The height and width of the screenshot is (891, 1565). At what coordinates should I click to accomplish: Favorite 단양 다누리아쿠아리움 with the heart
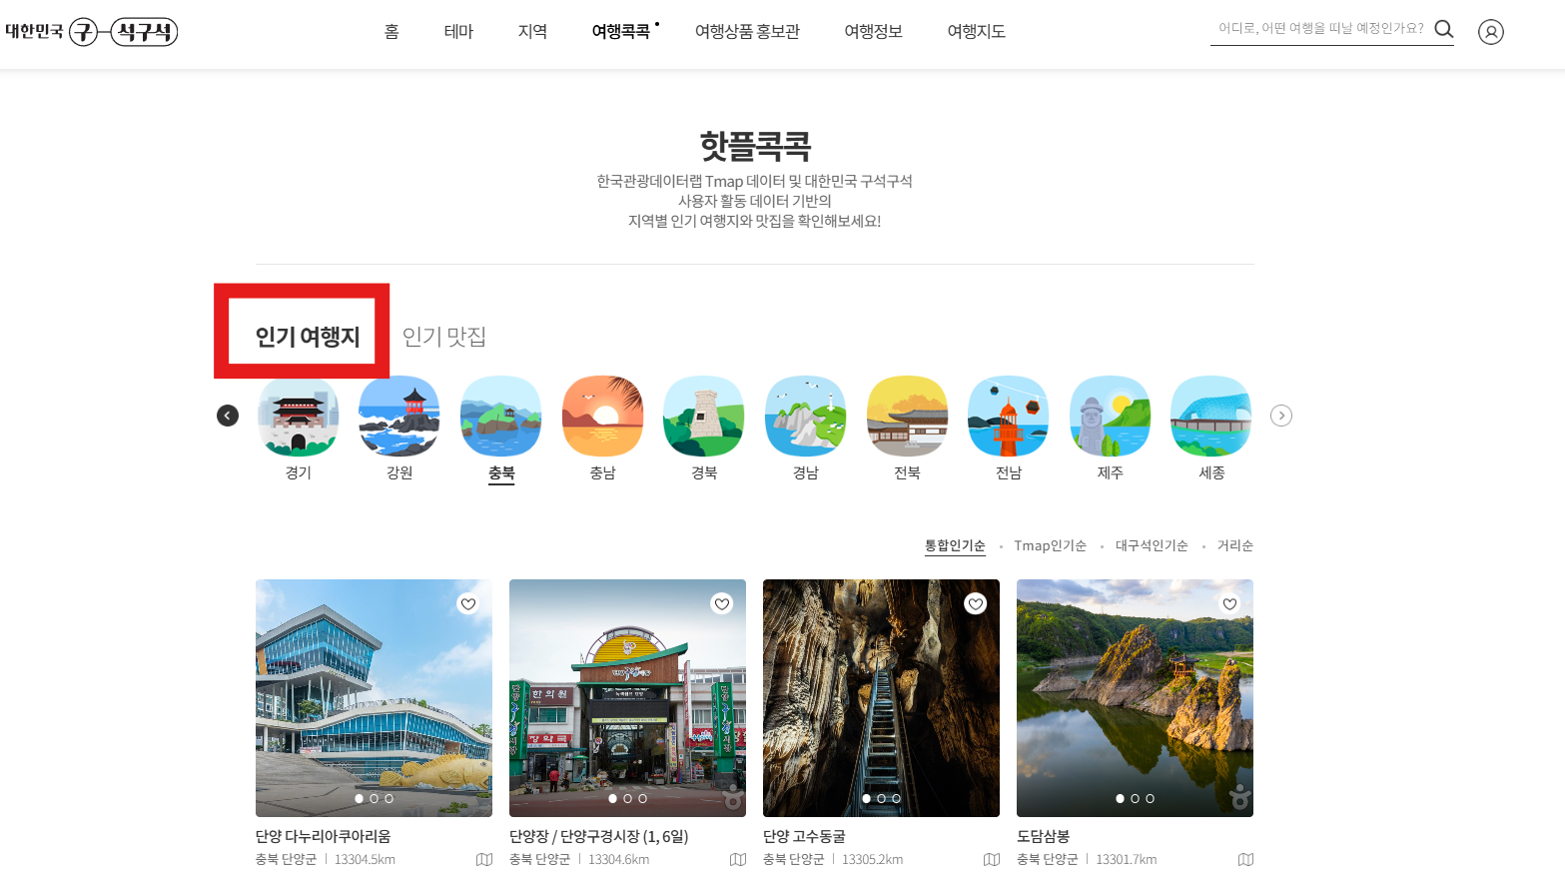(467, 603)
